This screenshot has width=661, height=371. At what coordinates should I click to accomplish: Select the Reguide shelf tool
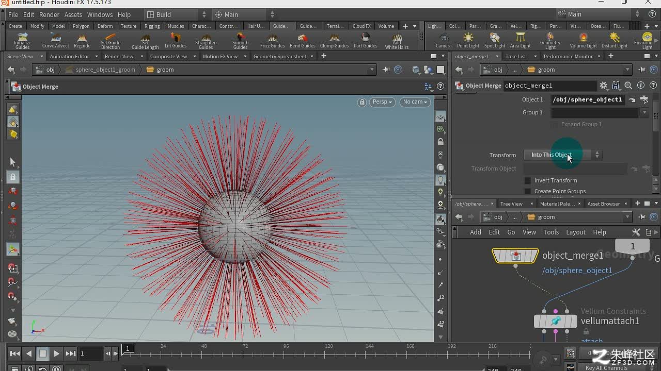tap(82, 41)
